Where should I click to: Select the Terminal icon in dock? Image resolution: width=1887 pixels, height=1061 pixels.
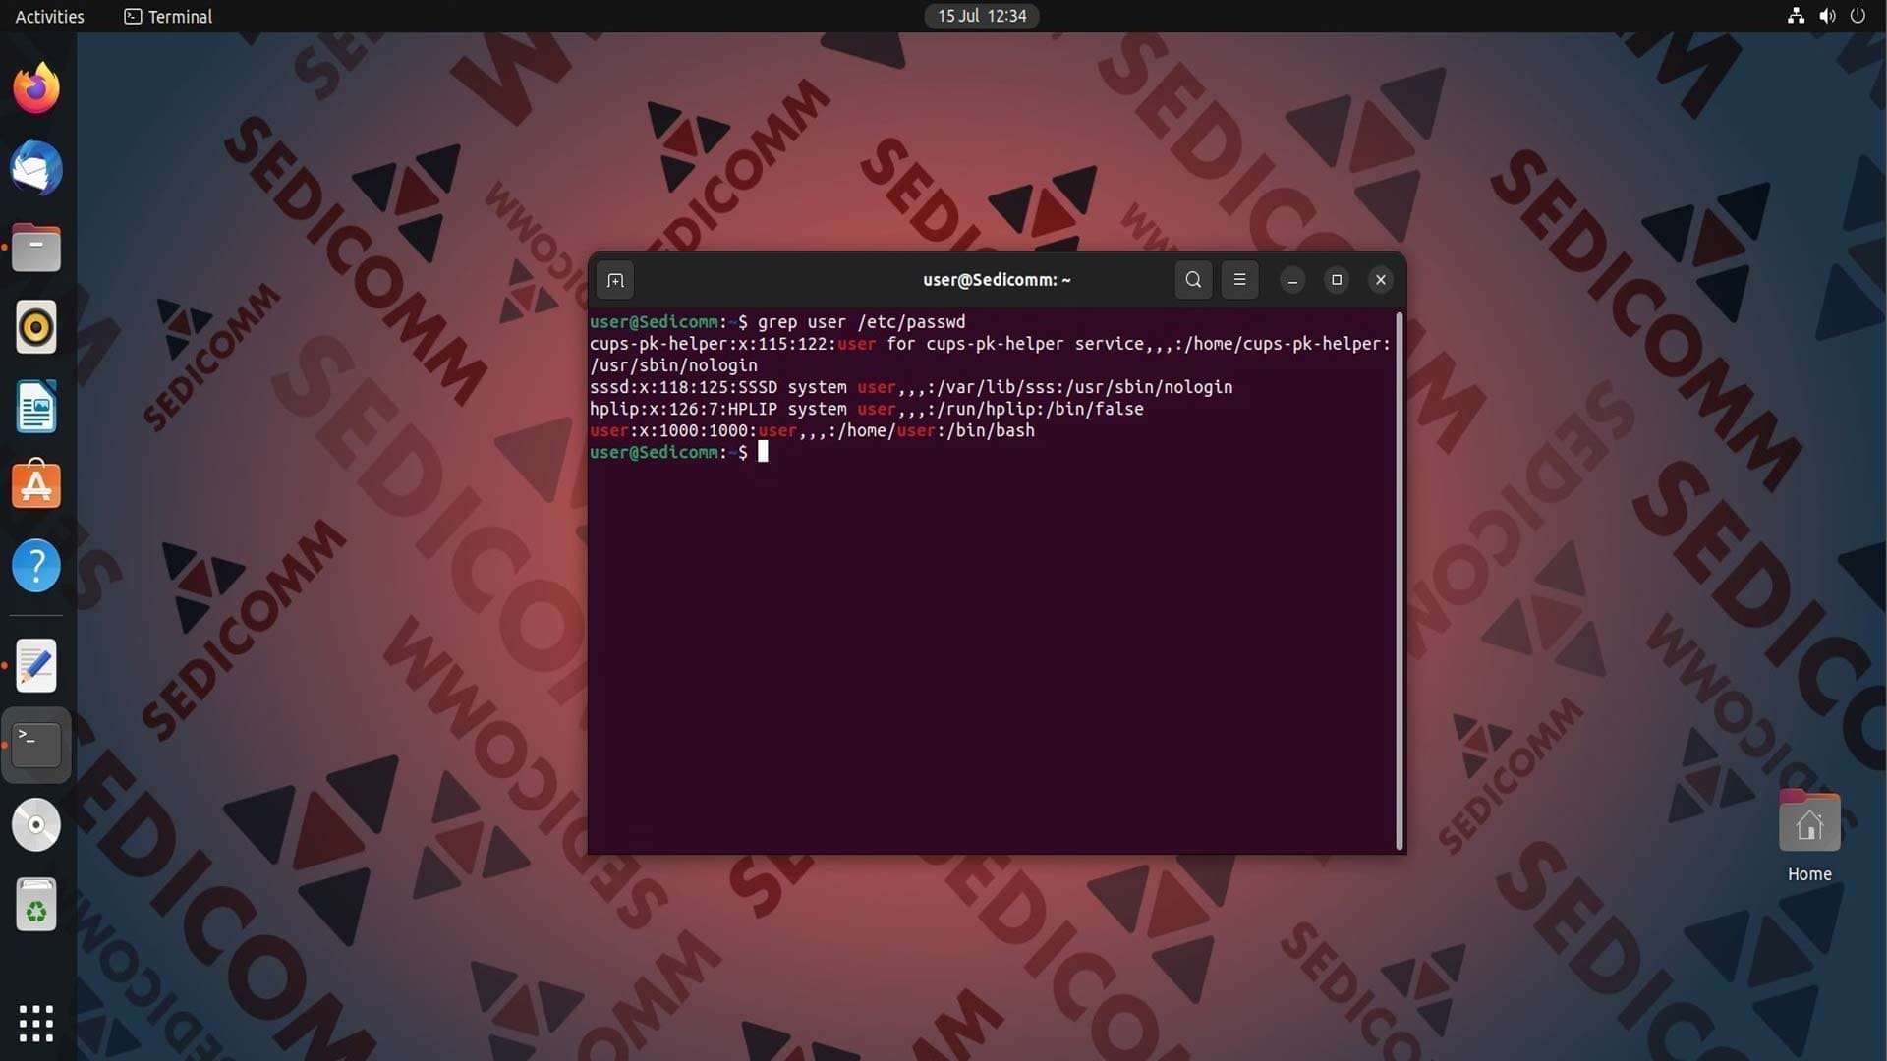(36, 745)
